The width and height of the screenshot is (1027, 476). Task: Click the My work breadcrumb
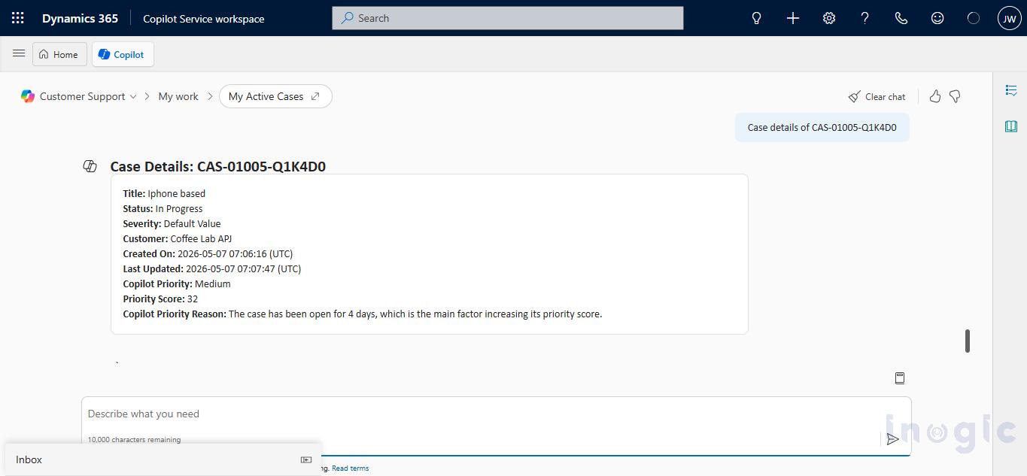[178, 96]
